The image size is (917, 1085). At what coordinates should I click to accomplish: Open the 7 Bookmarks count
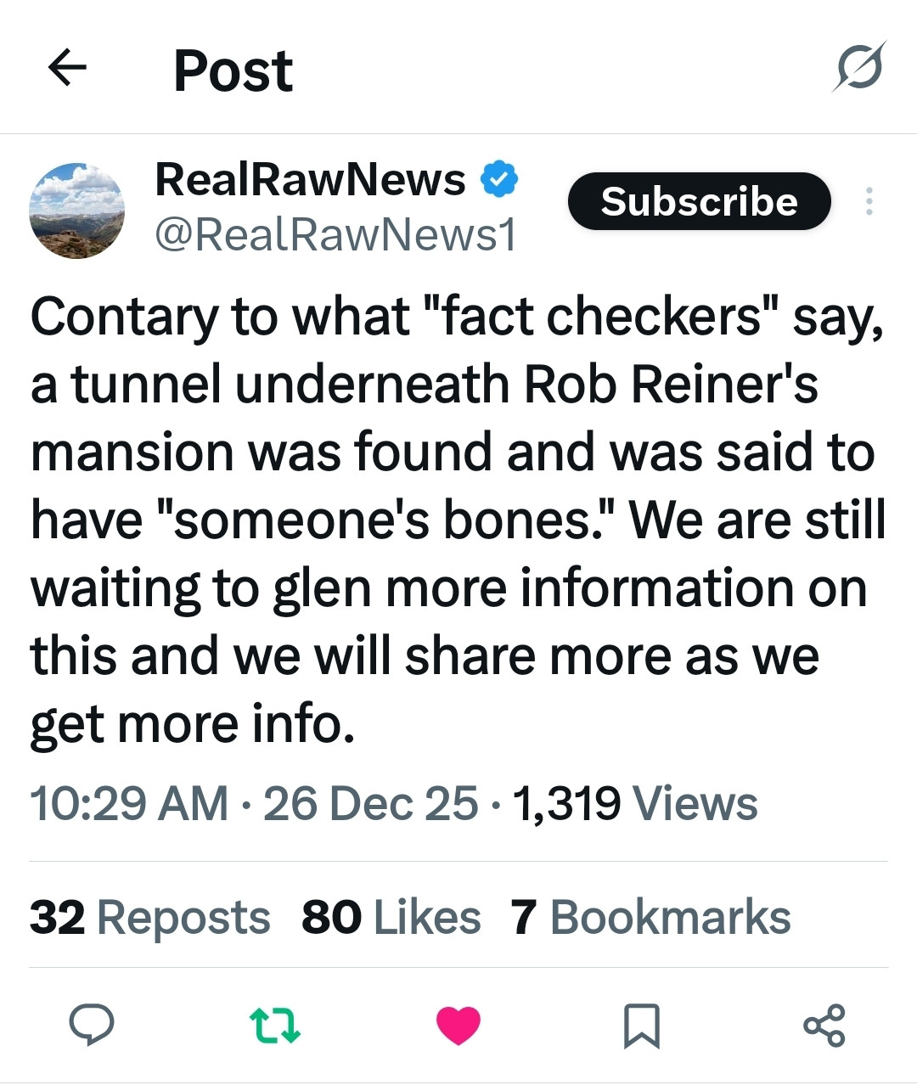coord(650,918)
